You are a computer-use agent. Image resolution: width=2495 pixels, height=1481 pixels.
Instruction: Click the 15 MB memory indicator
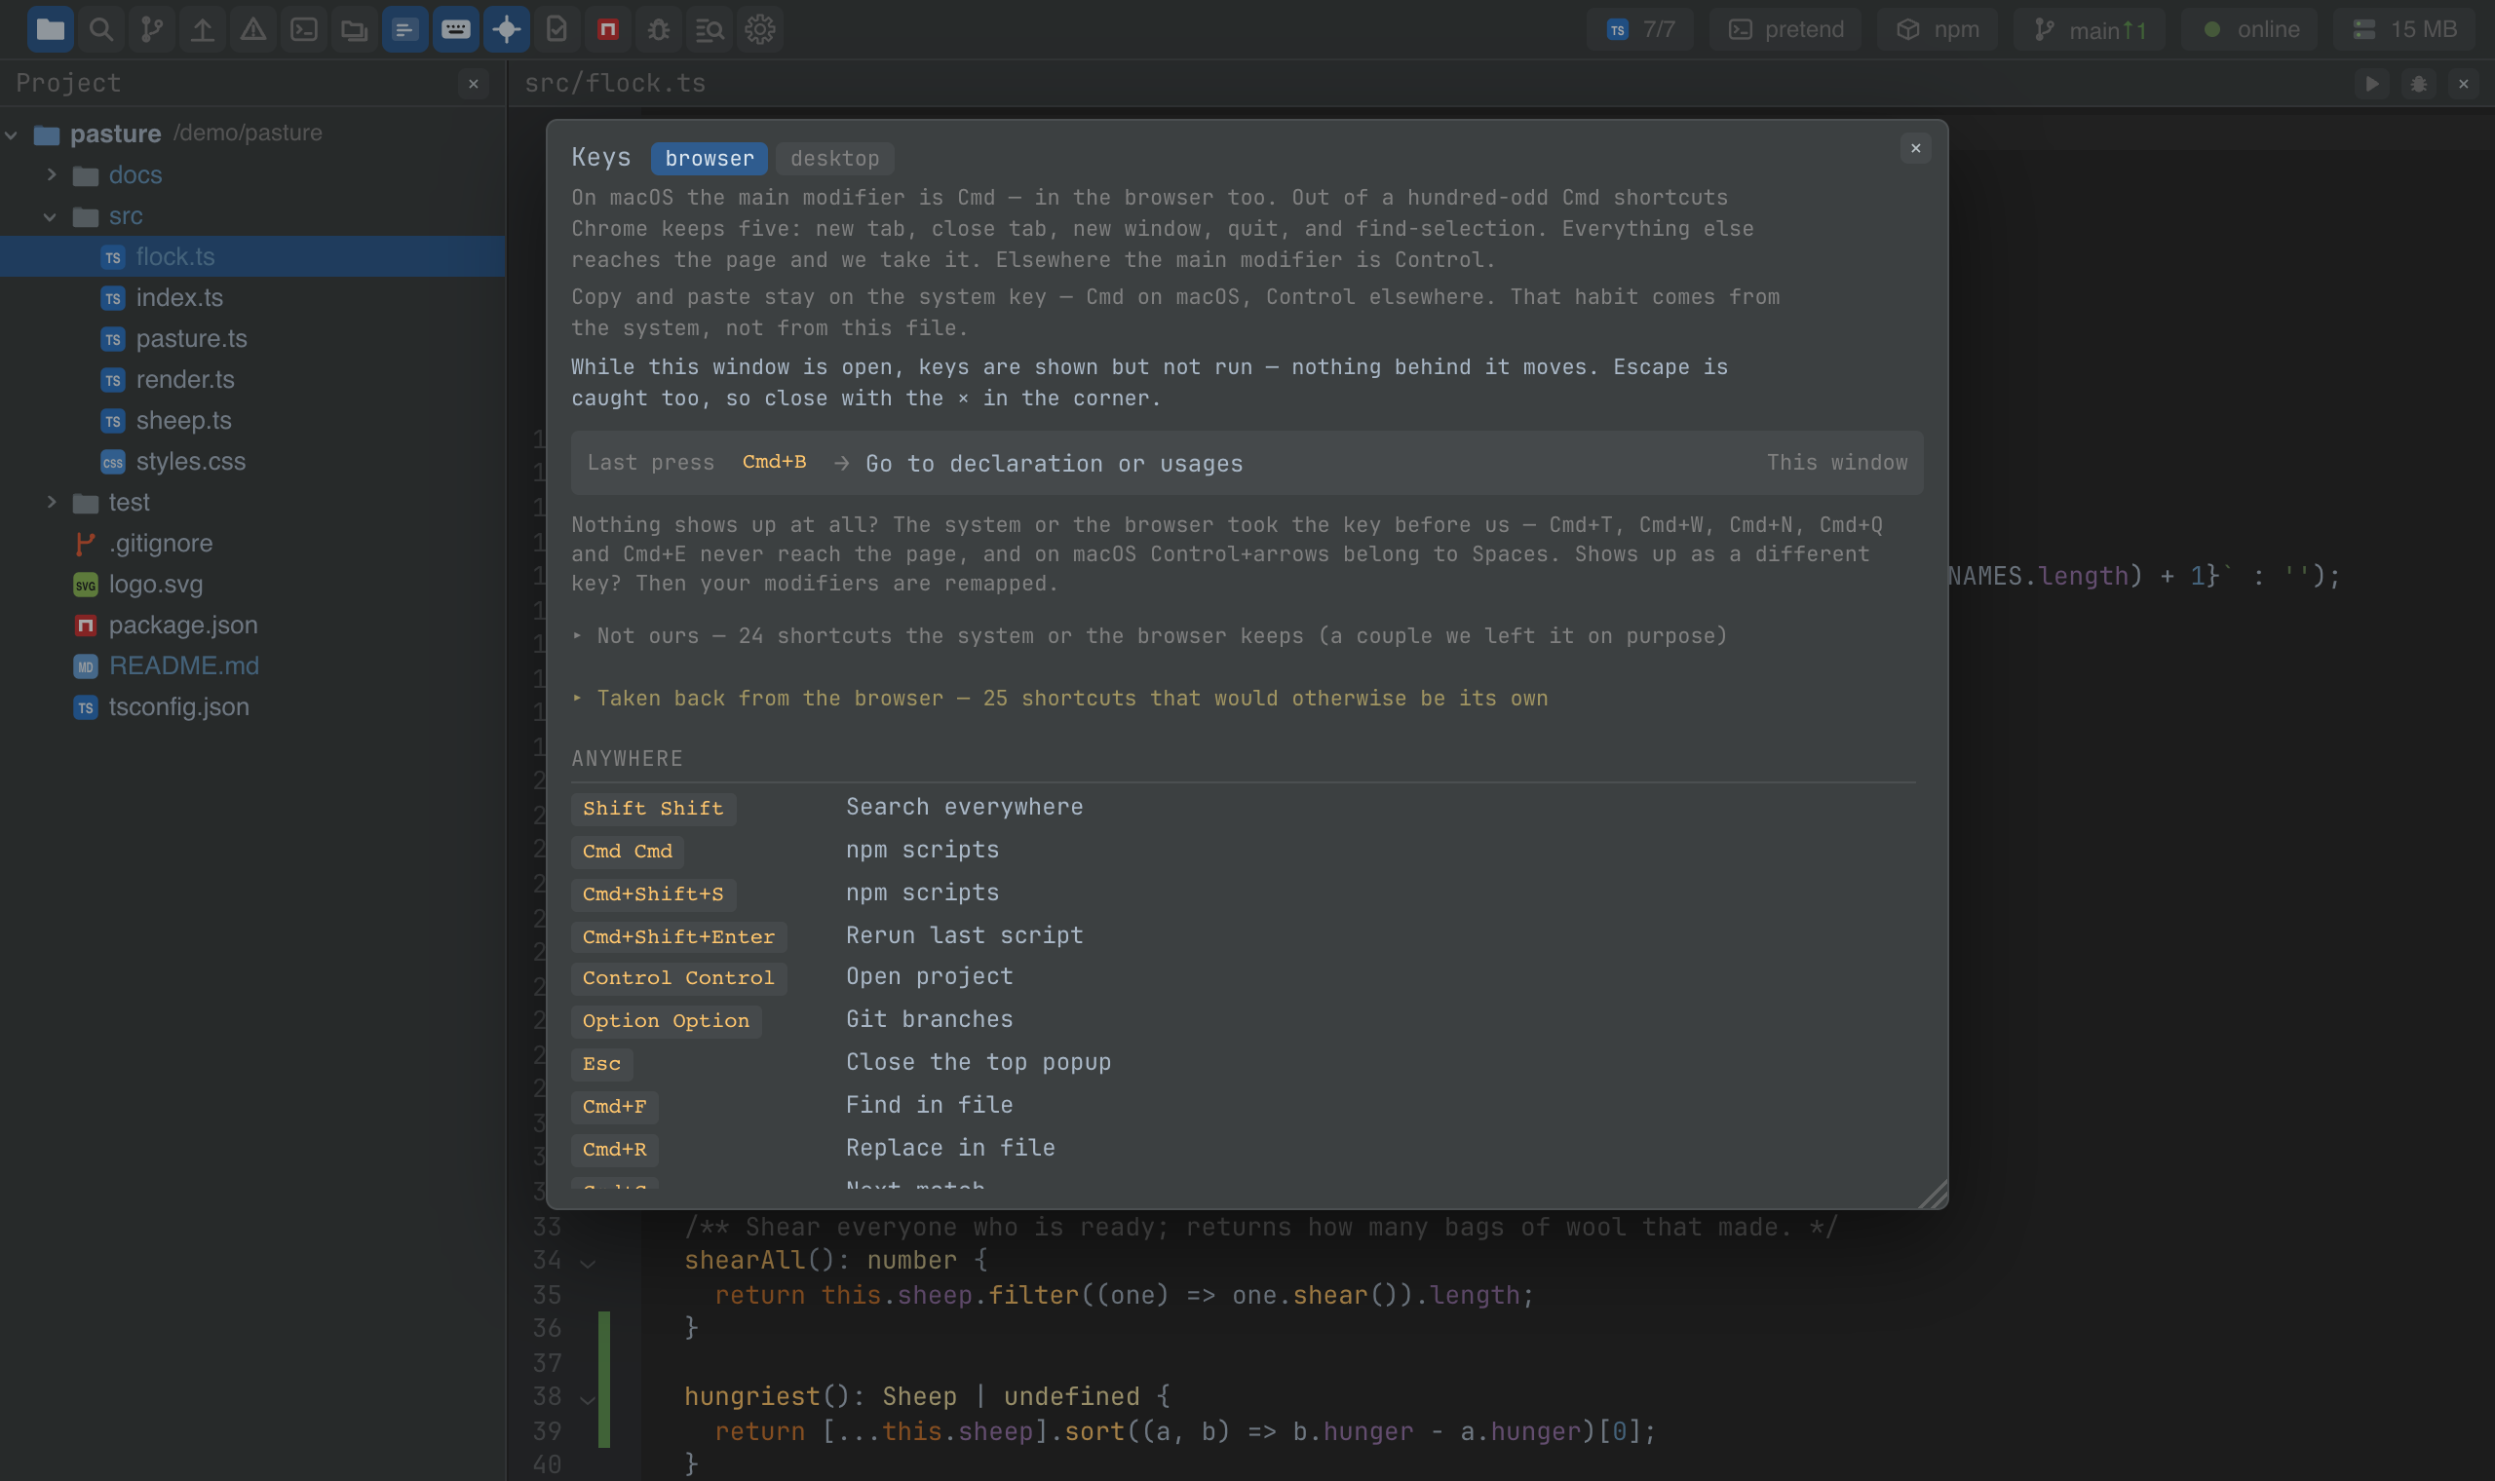pyautogui.click(x=2405, y=30)
